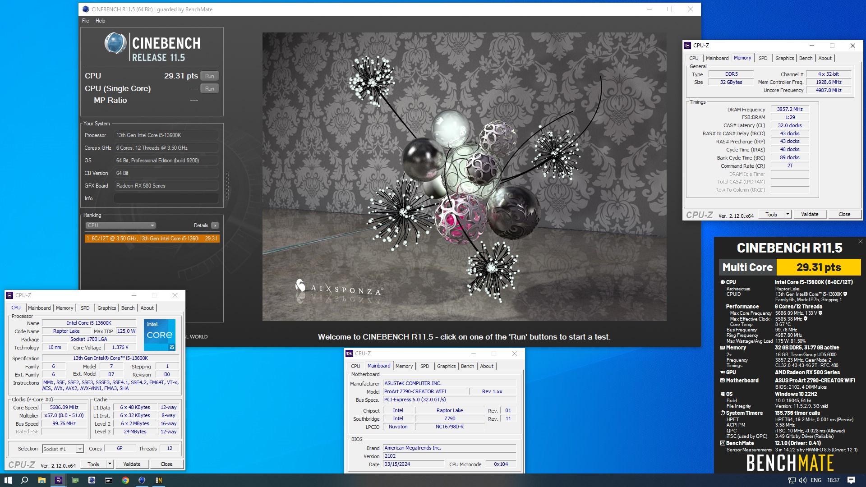Open Graphics tab in the Memory CPU-Z window

pos(785,58)
